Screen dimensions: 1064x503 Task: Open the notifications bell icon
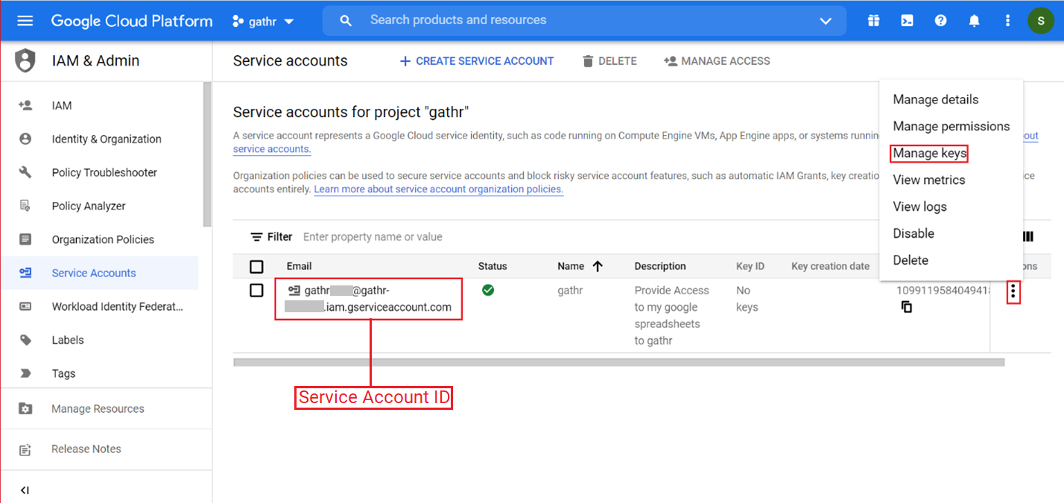(974, 20)
